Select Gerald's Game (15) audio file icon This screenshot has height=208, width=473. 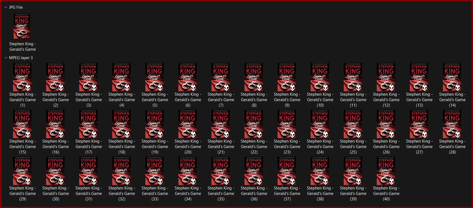click(22, 124)
